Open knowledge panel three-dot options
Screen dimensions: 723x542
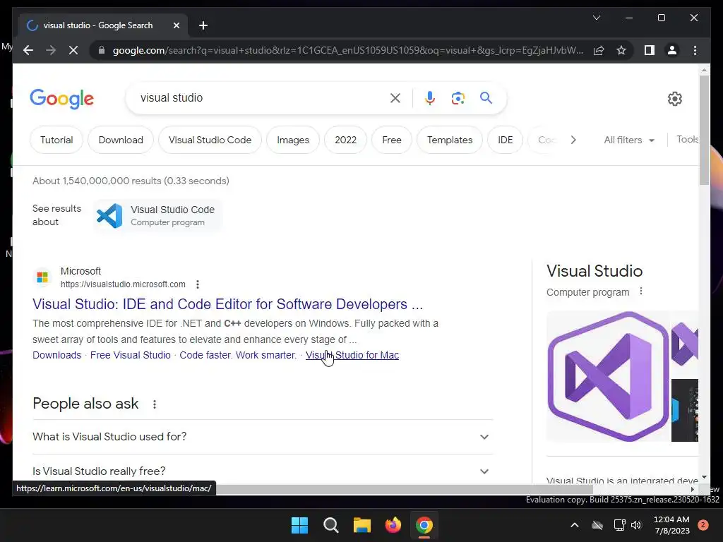641,291
